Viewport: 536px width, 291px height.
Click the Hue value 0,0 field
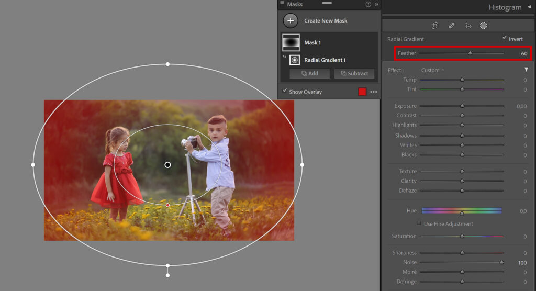(x=523, y=211)
